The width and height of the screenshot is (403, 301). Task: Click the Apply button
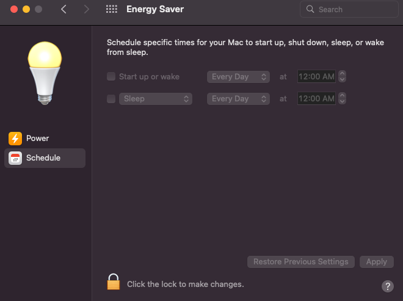point(376,262)
